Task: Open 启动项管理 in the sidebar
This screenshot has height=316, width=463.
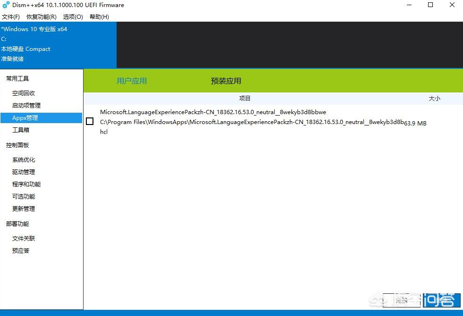Action: (x=26, y=105)
